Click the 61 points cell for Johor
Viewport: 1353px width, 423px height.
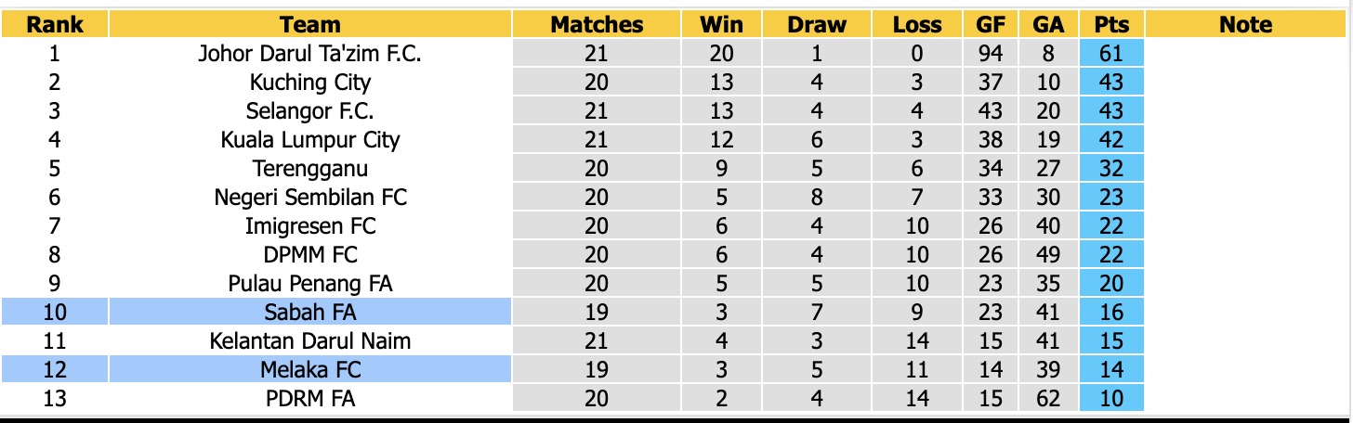1111,54
